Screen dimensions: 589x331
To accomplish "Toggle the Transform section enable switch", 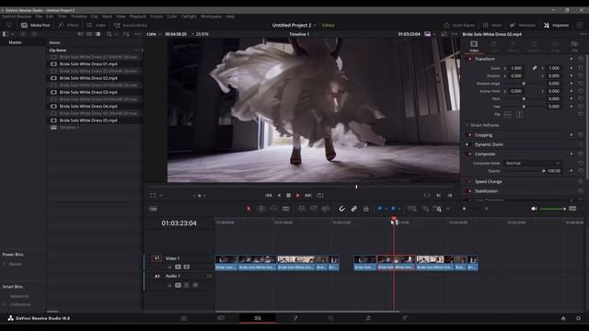I will 469,59.
